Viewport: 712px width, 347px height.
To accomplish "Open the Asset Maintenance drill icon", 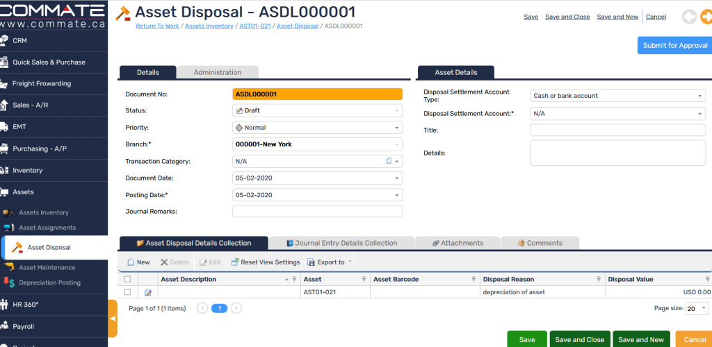I will coord(8,267).
